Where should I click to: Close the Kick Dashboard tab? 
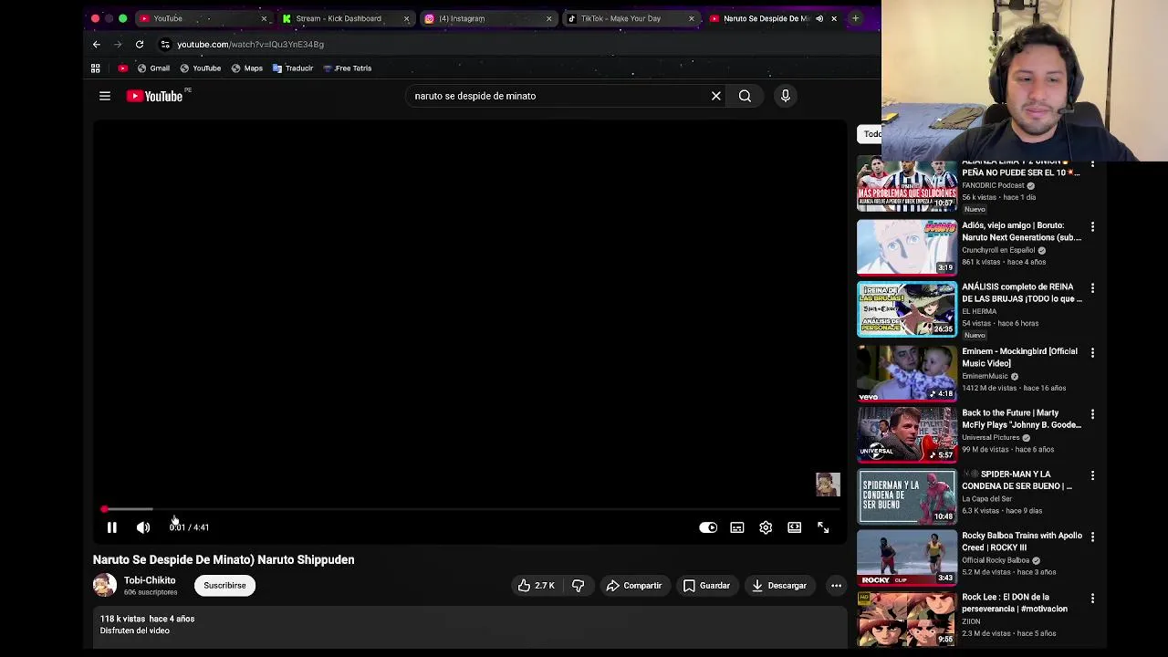(x=406, y=18)
